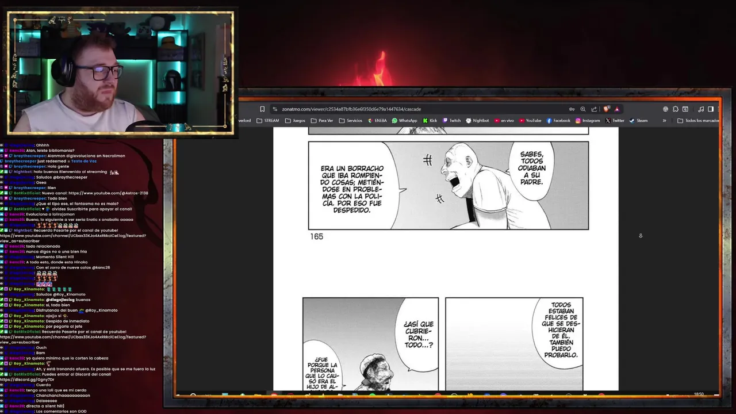Click the 'ERA UN BORRACHO' speech bubble
The width and height of the screenshot is (736, 414).
tap(352, 189)
